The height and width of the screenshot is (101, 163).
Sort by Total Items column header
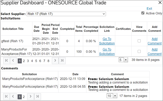79,29
